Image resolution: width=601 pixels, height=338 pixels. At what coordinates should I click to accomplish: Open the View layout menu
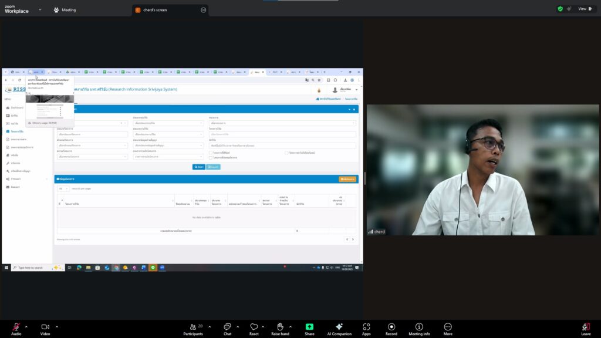[585, 9]
